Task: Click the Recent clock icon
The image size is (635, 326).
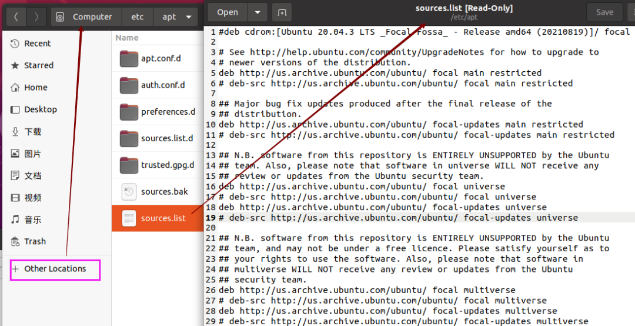Action: (x=15, y=44)
